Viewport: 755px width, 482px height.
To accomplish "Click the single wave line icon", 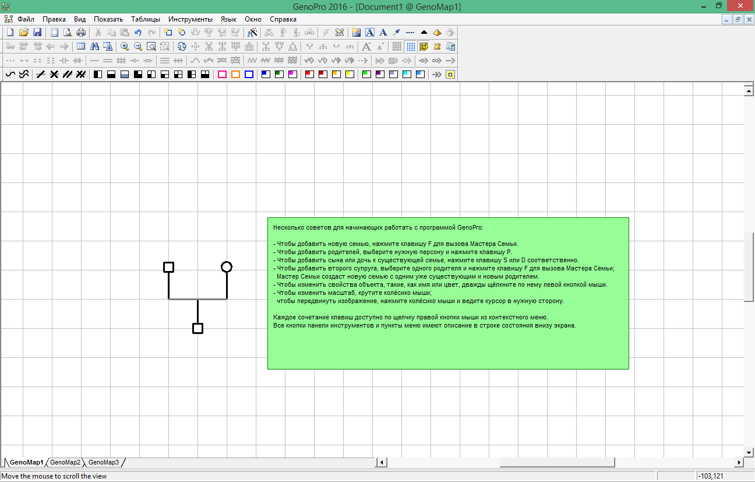I will 10,75.
